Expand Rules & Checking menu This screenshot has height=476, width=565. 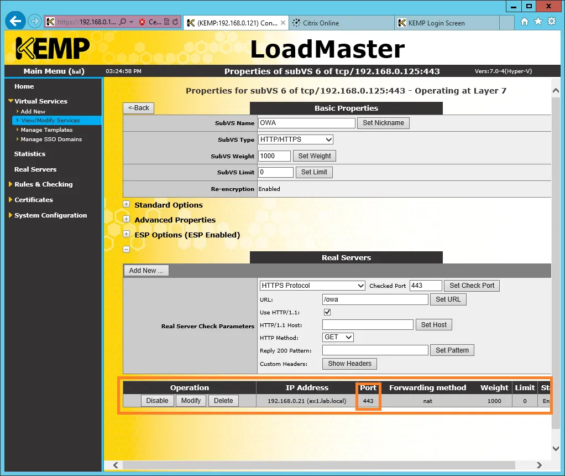(x=11, y=184)
